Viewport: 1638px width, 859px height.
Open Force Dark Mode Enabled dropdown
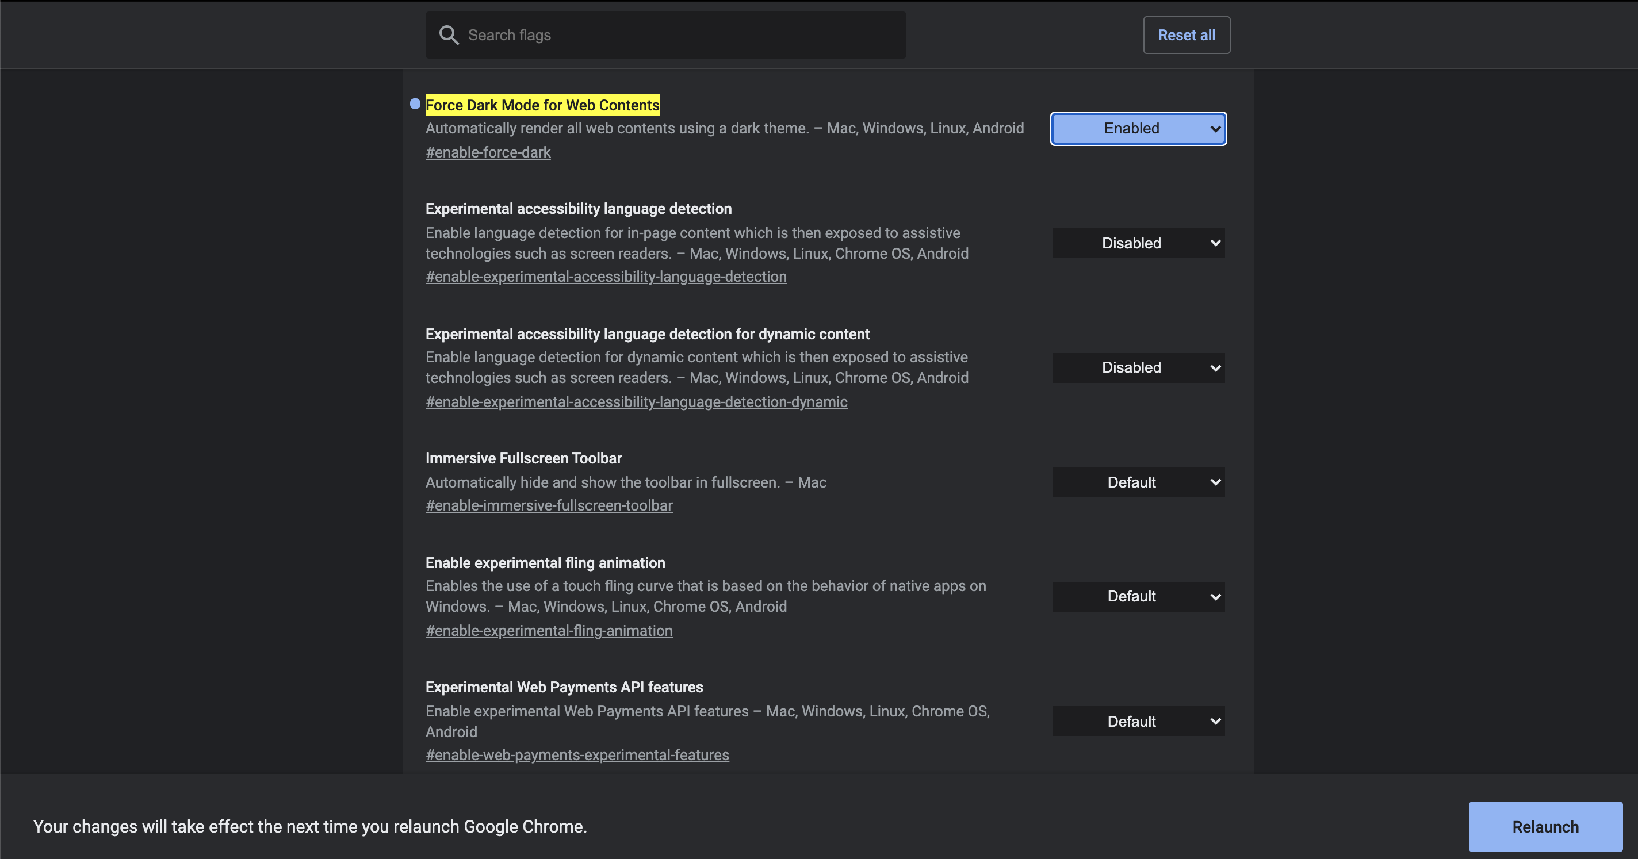click(x=1138, y=128)
